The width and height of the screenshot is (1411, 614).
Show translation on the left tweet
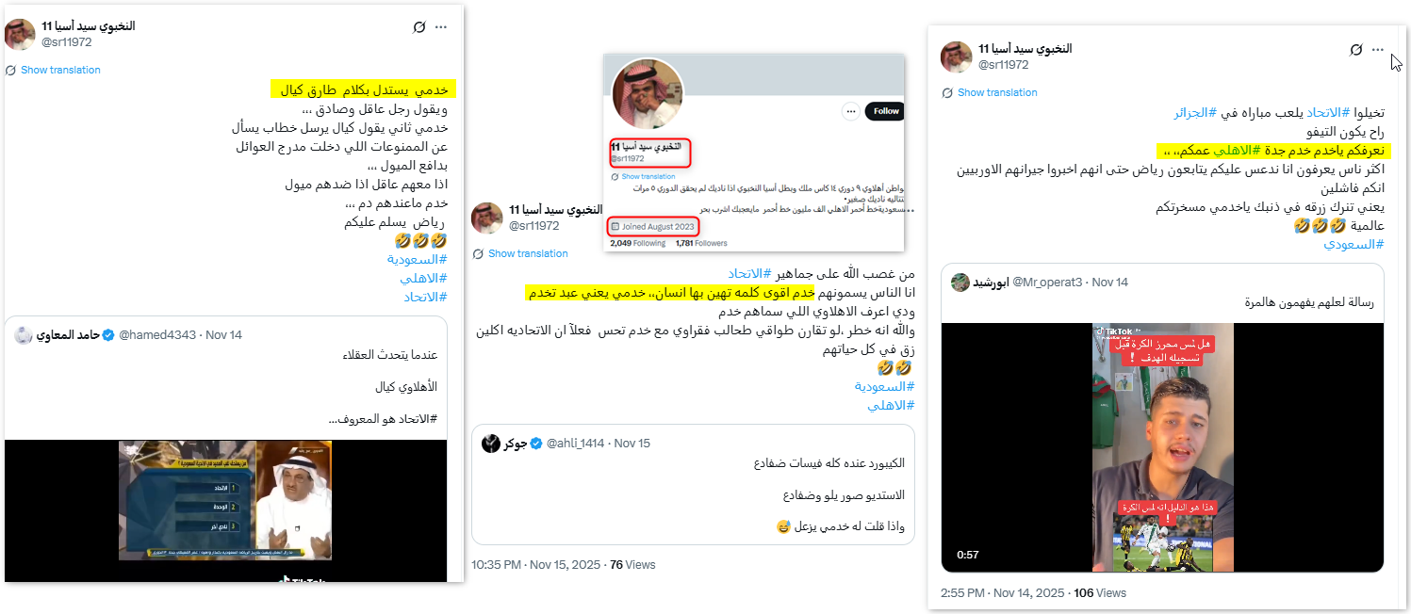click(x=60, y=70)
